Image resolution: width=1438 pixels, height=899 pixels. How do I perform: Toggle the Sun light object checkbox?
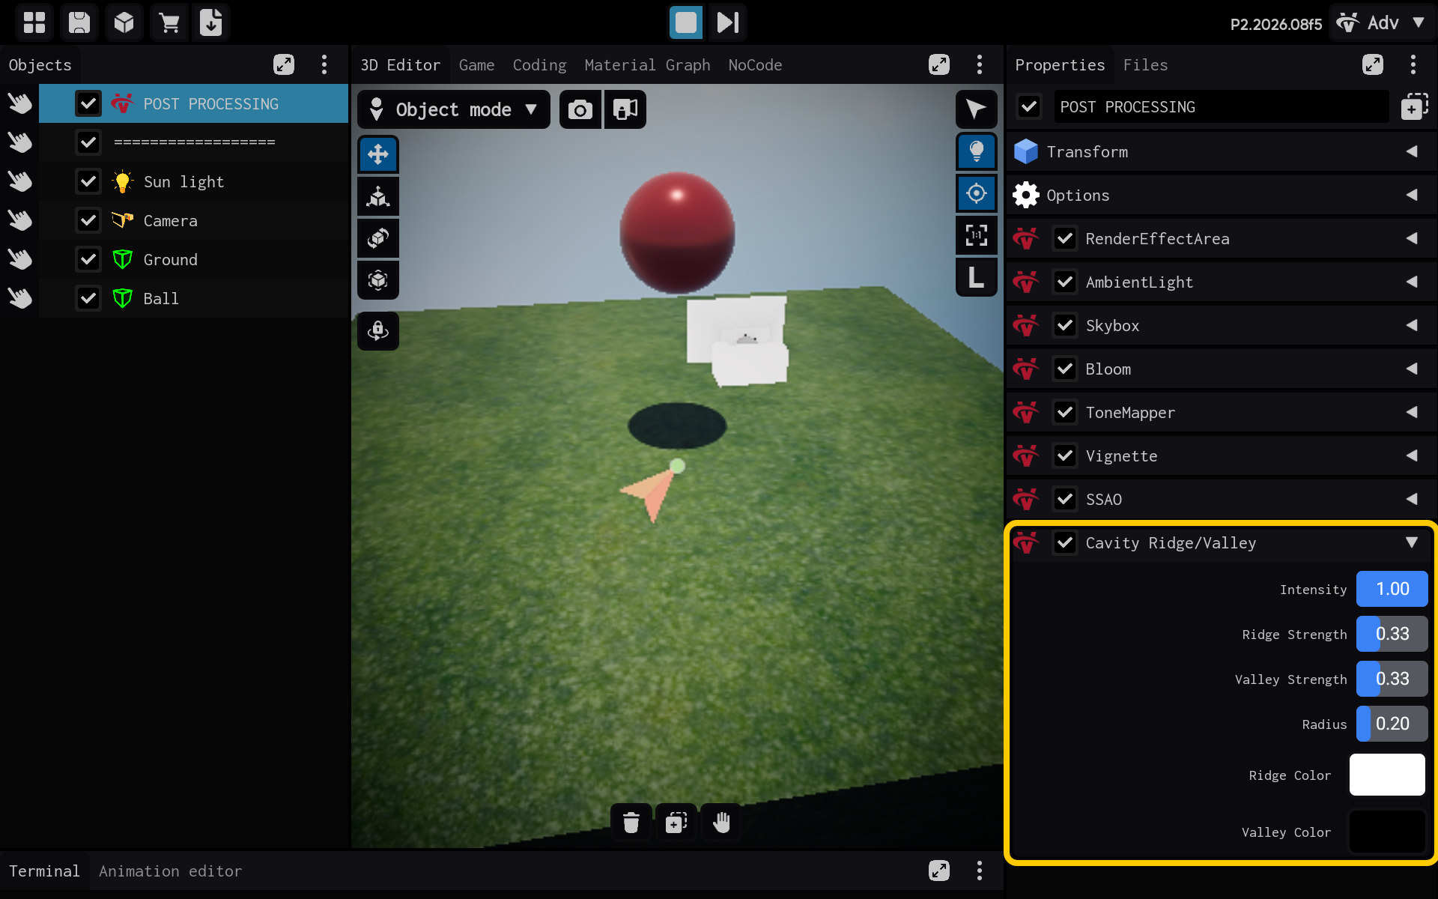(88, 181)
